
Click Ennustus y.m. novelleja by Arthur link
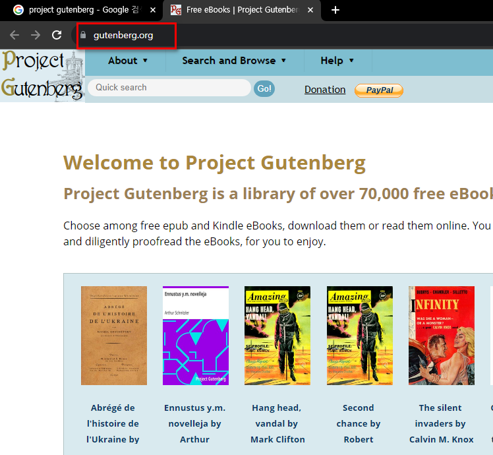tap(194, 423)
